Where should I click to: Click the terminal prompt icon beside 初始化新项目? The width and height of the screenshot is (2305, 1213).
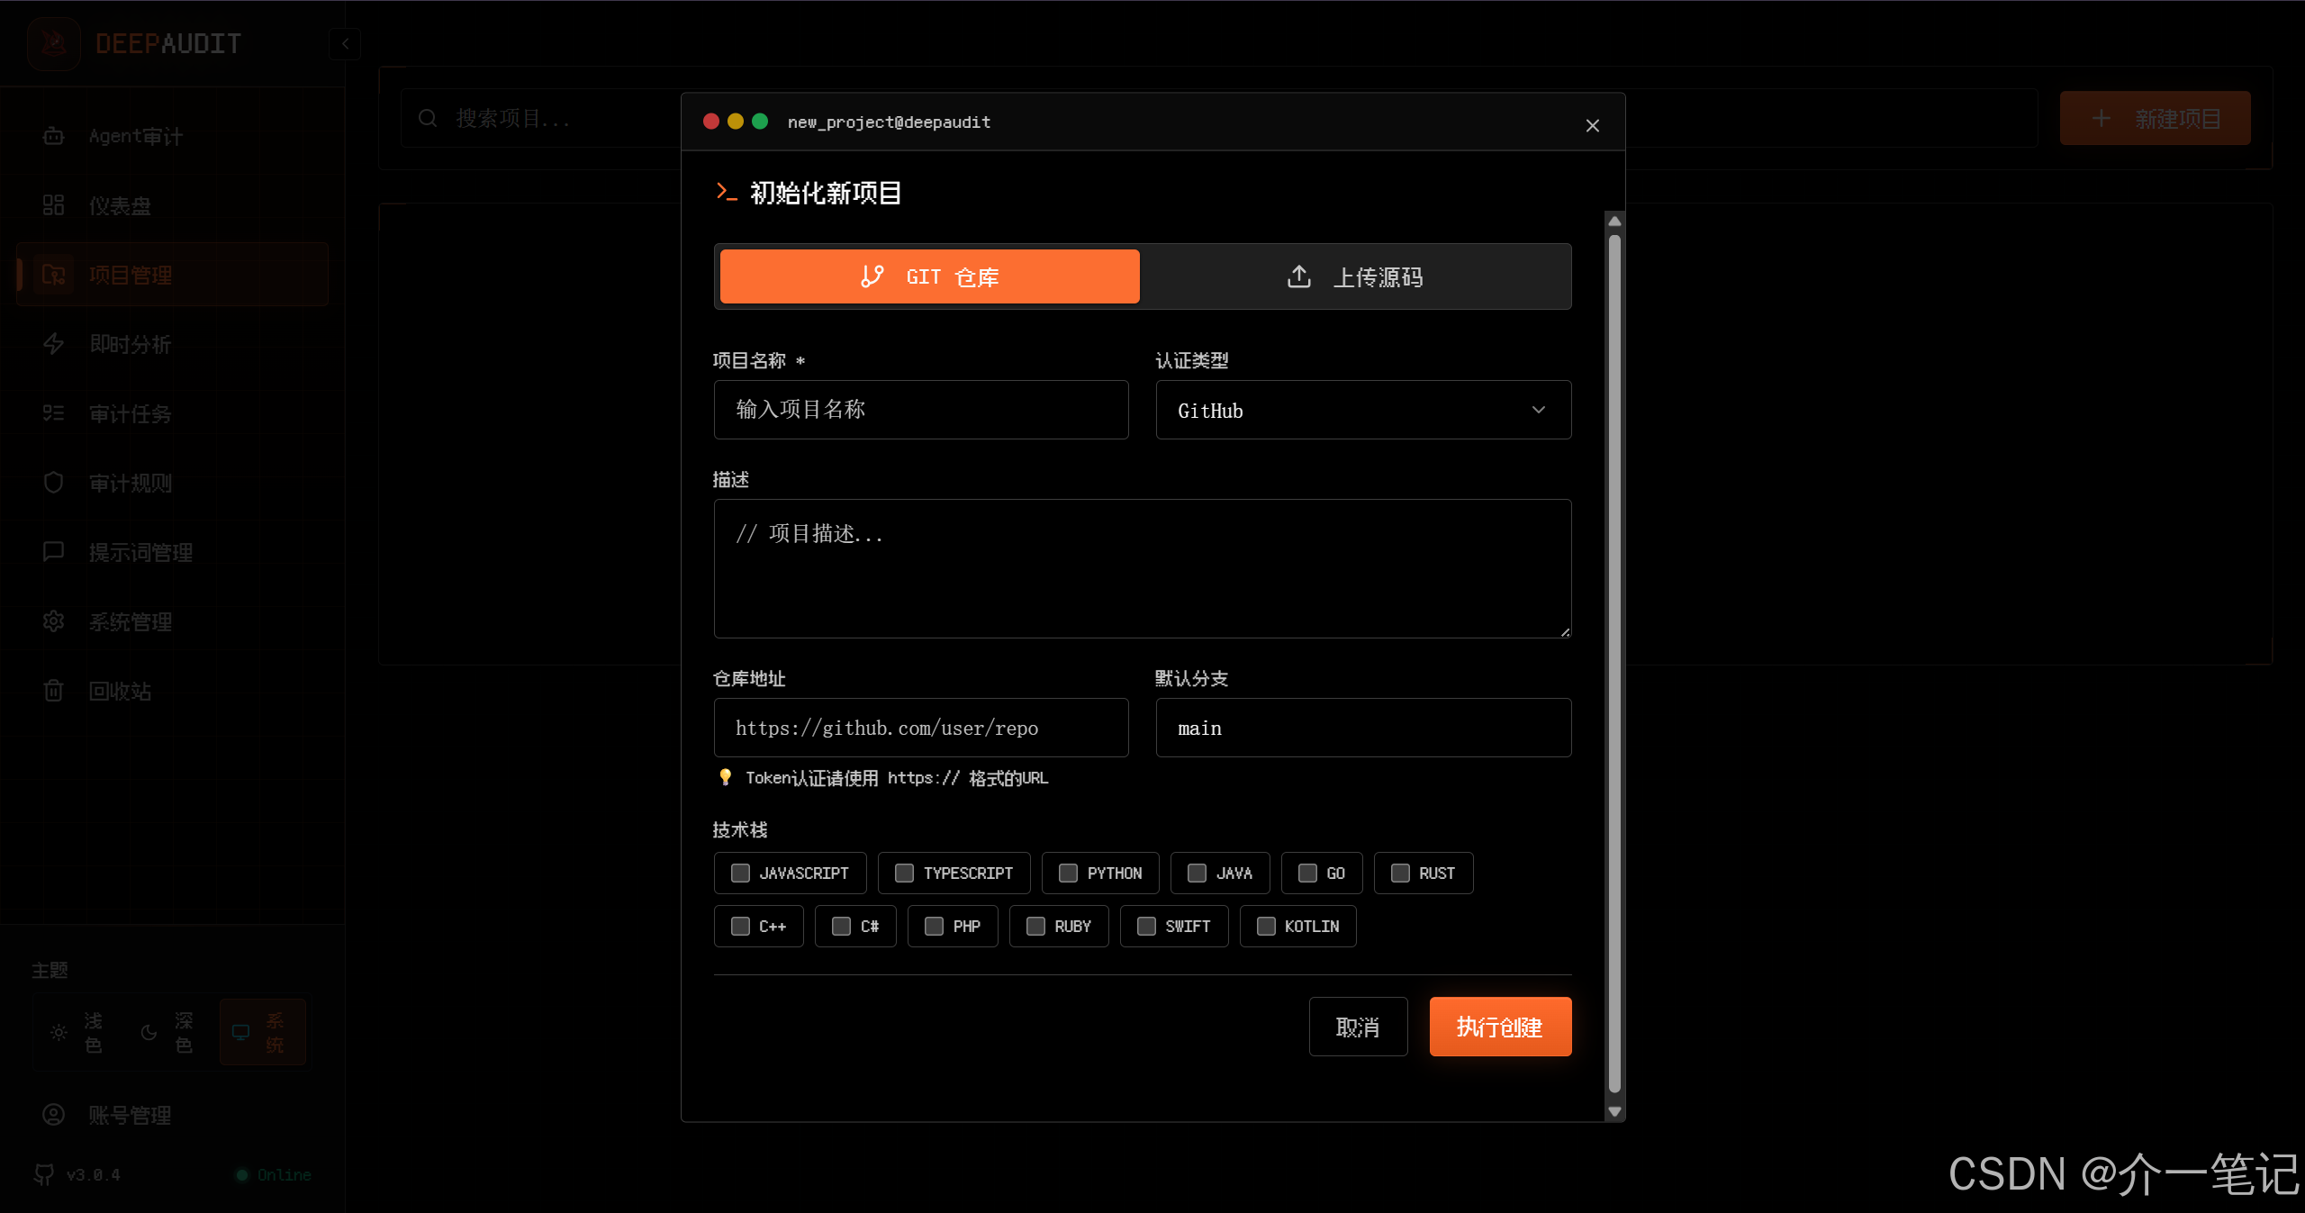click(726, 192)
